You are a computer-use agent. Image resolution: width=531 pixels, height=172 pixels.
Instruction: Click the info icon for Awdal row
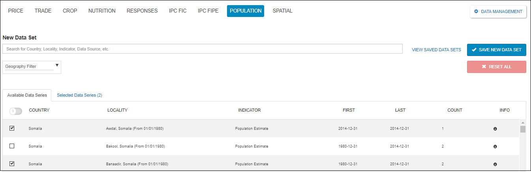click(495, 129)
